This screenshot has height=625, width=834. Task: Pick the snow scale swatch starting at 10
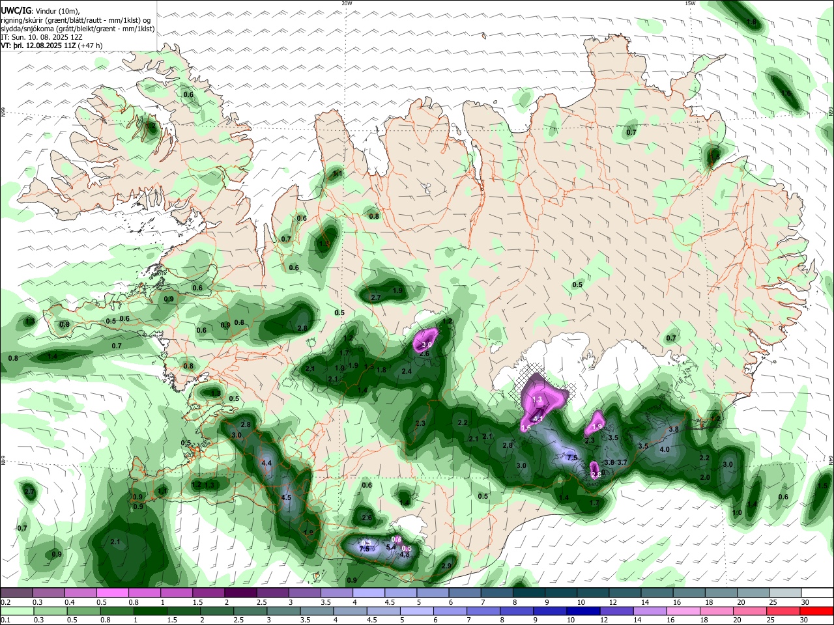(x=593, y=592)
